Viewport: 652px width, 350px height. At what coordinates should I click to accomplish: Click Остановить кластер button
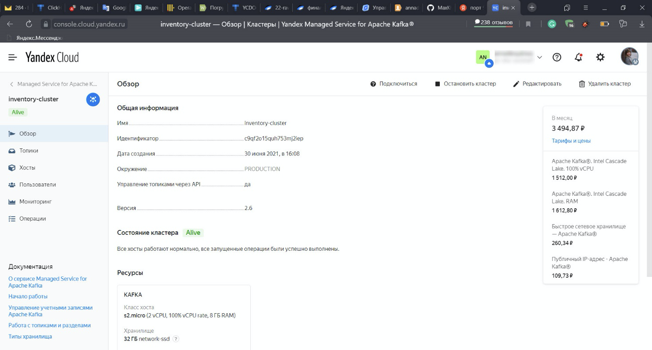[466, 84]
